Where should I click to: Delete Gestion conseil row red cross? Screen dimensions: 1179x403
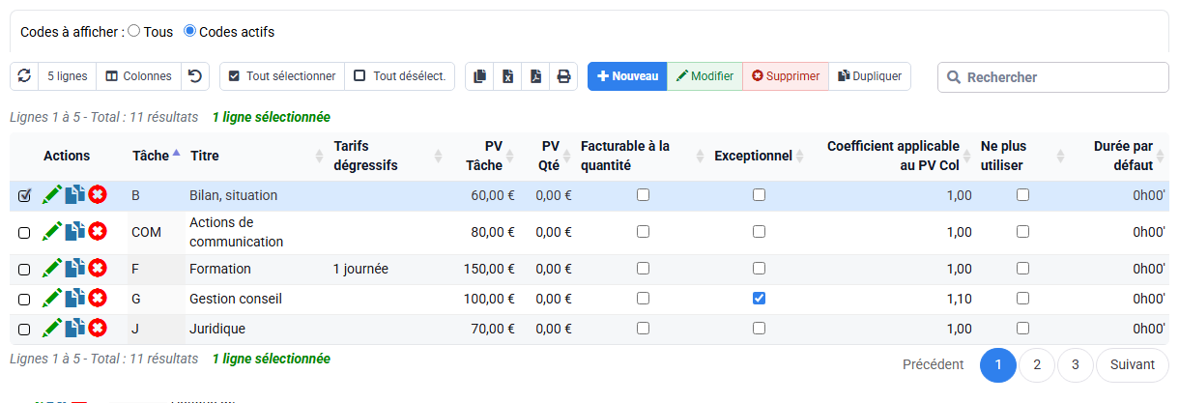(x=98, y=299)
